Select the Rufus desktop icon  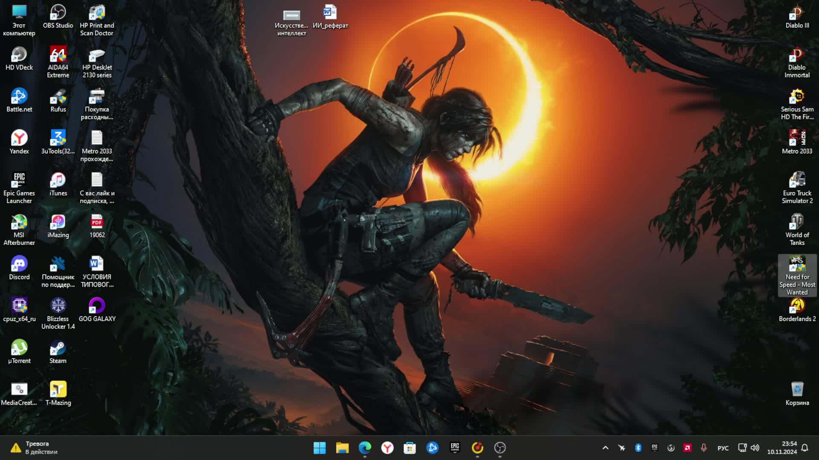coord(58,101)
